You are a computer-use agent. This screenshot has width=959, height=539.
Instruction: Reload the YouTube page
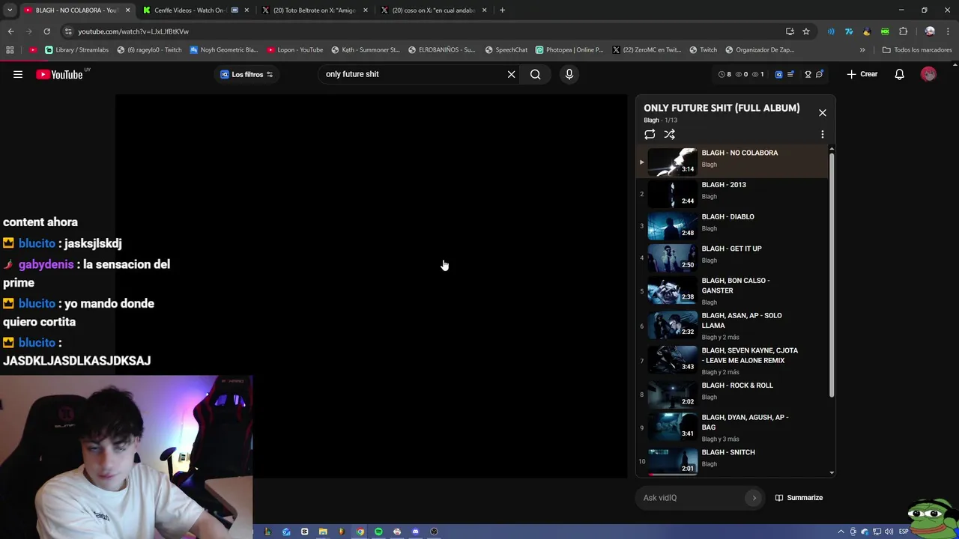point(46,31)
